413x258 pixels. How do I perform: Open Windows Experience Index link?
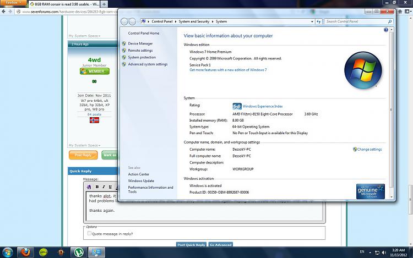262,106
